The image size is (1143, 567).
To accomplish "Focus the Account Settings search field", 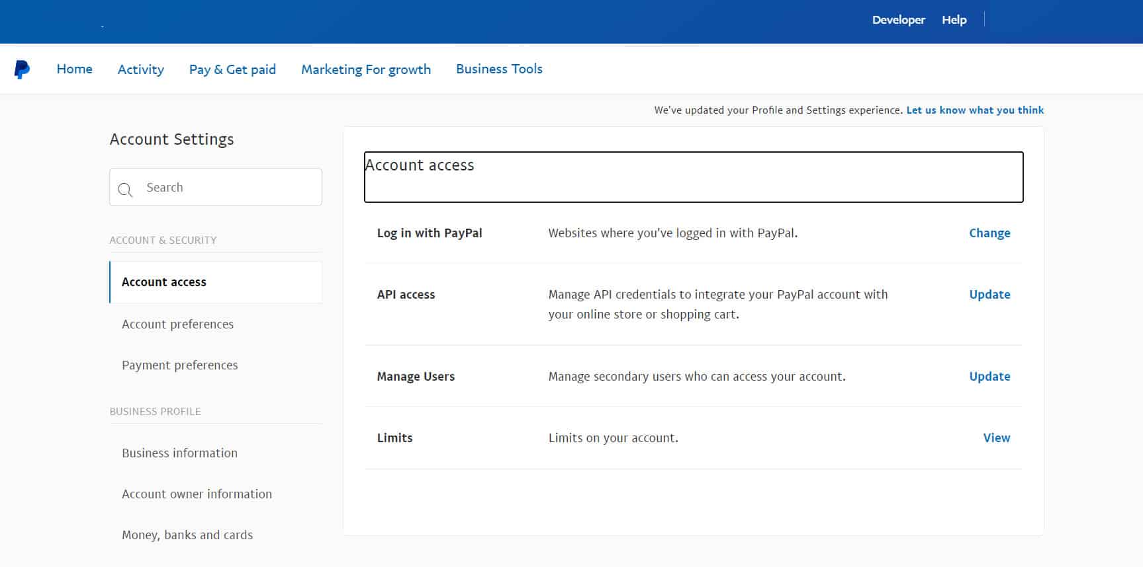I will [x=228, y=188].
